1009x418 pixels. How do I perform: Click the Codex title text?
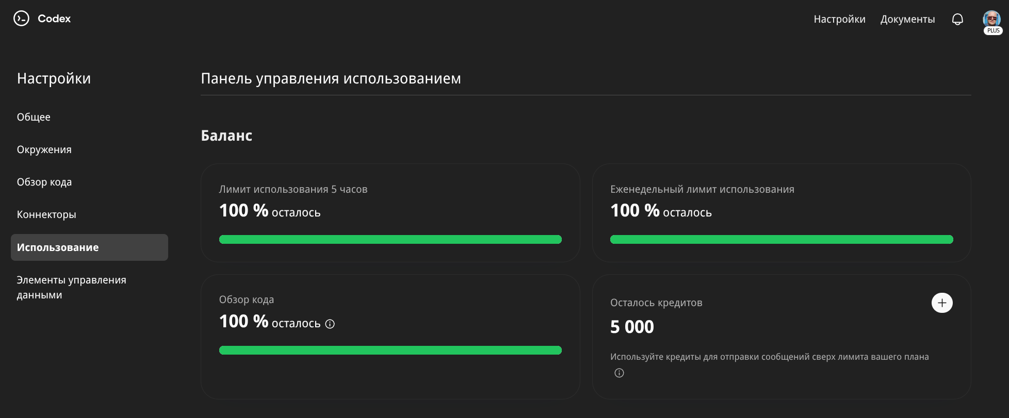pyautogui.click(x=54, y=19)
